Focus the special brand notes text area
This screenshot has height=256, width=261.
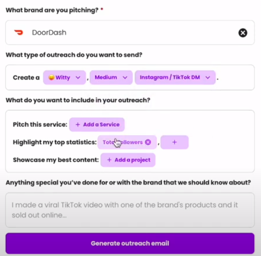[x=130, y=210]
